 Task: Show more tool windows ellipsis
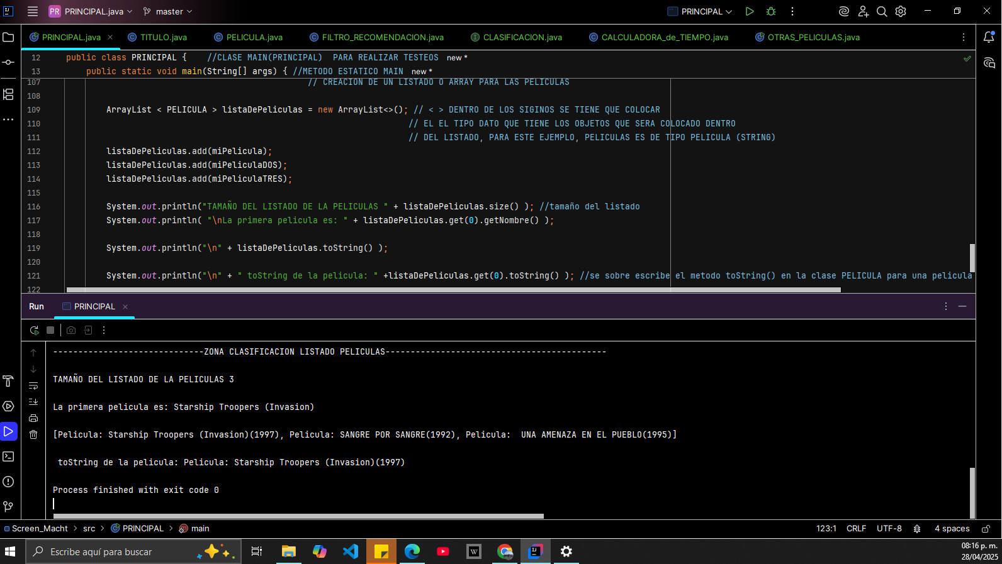pyautogui.click(x=8, y=119)
